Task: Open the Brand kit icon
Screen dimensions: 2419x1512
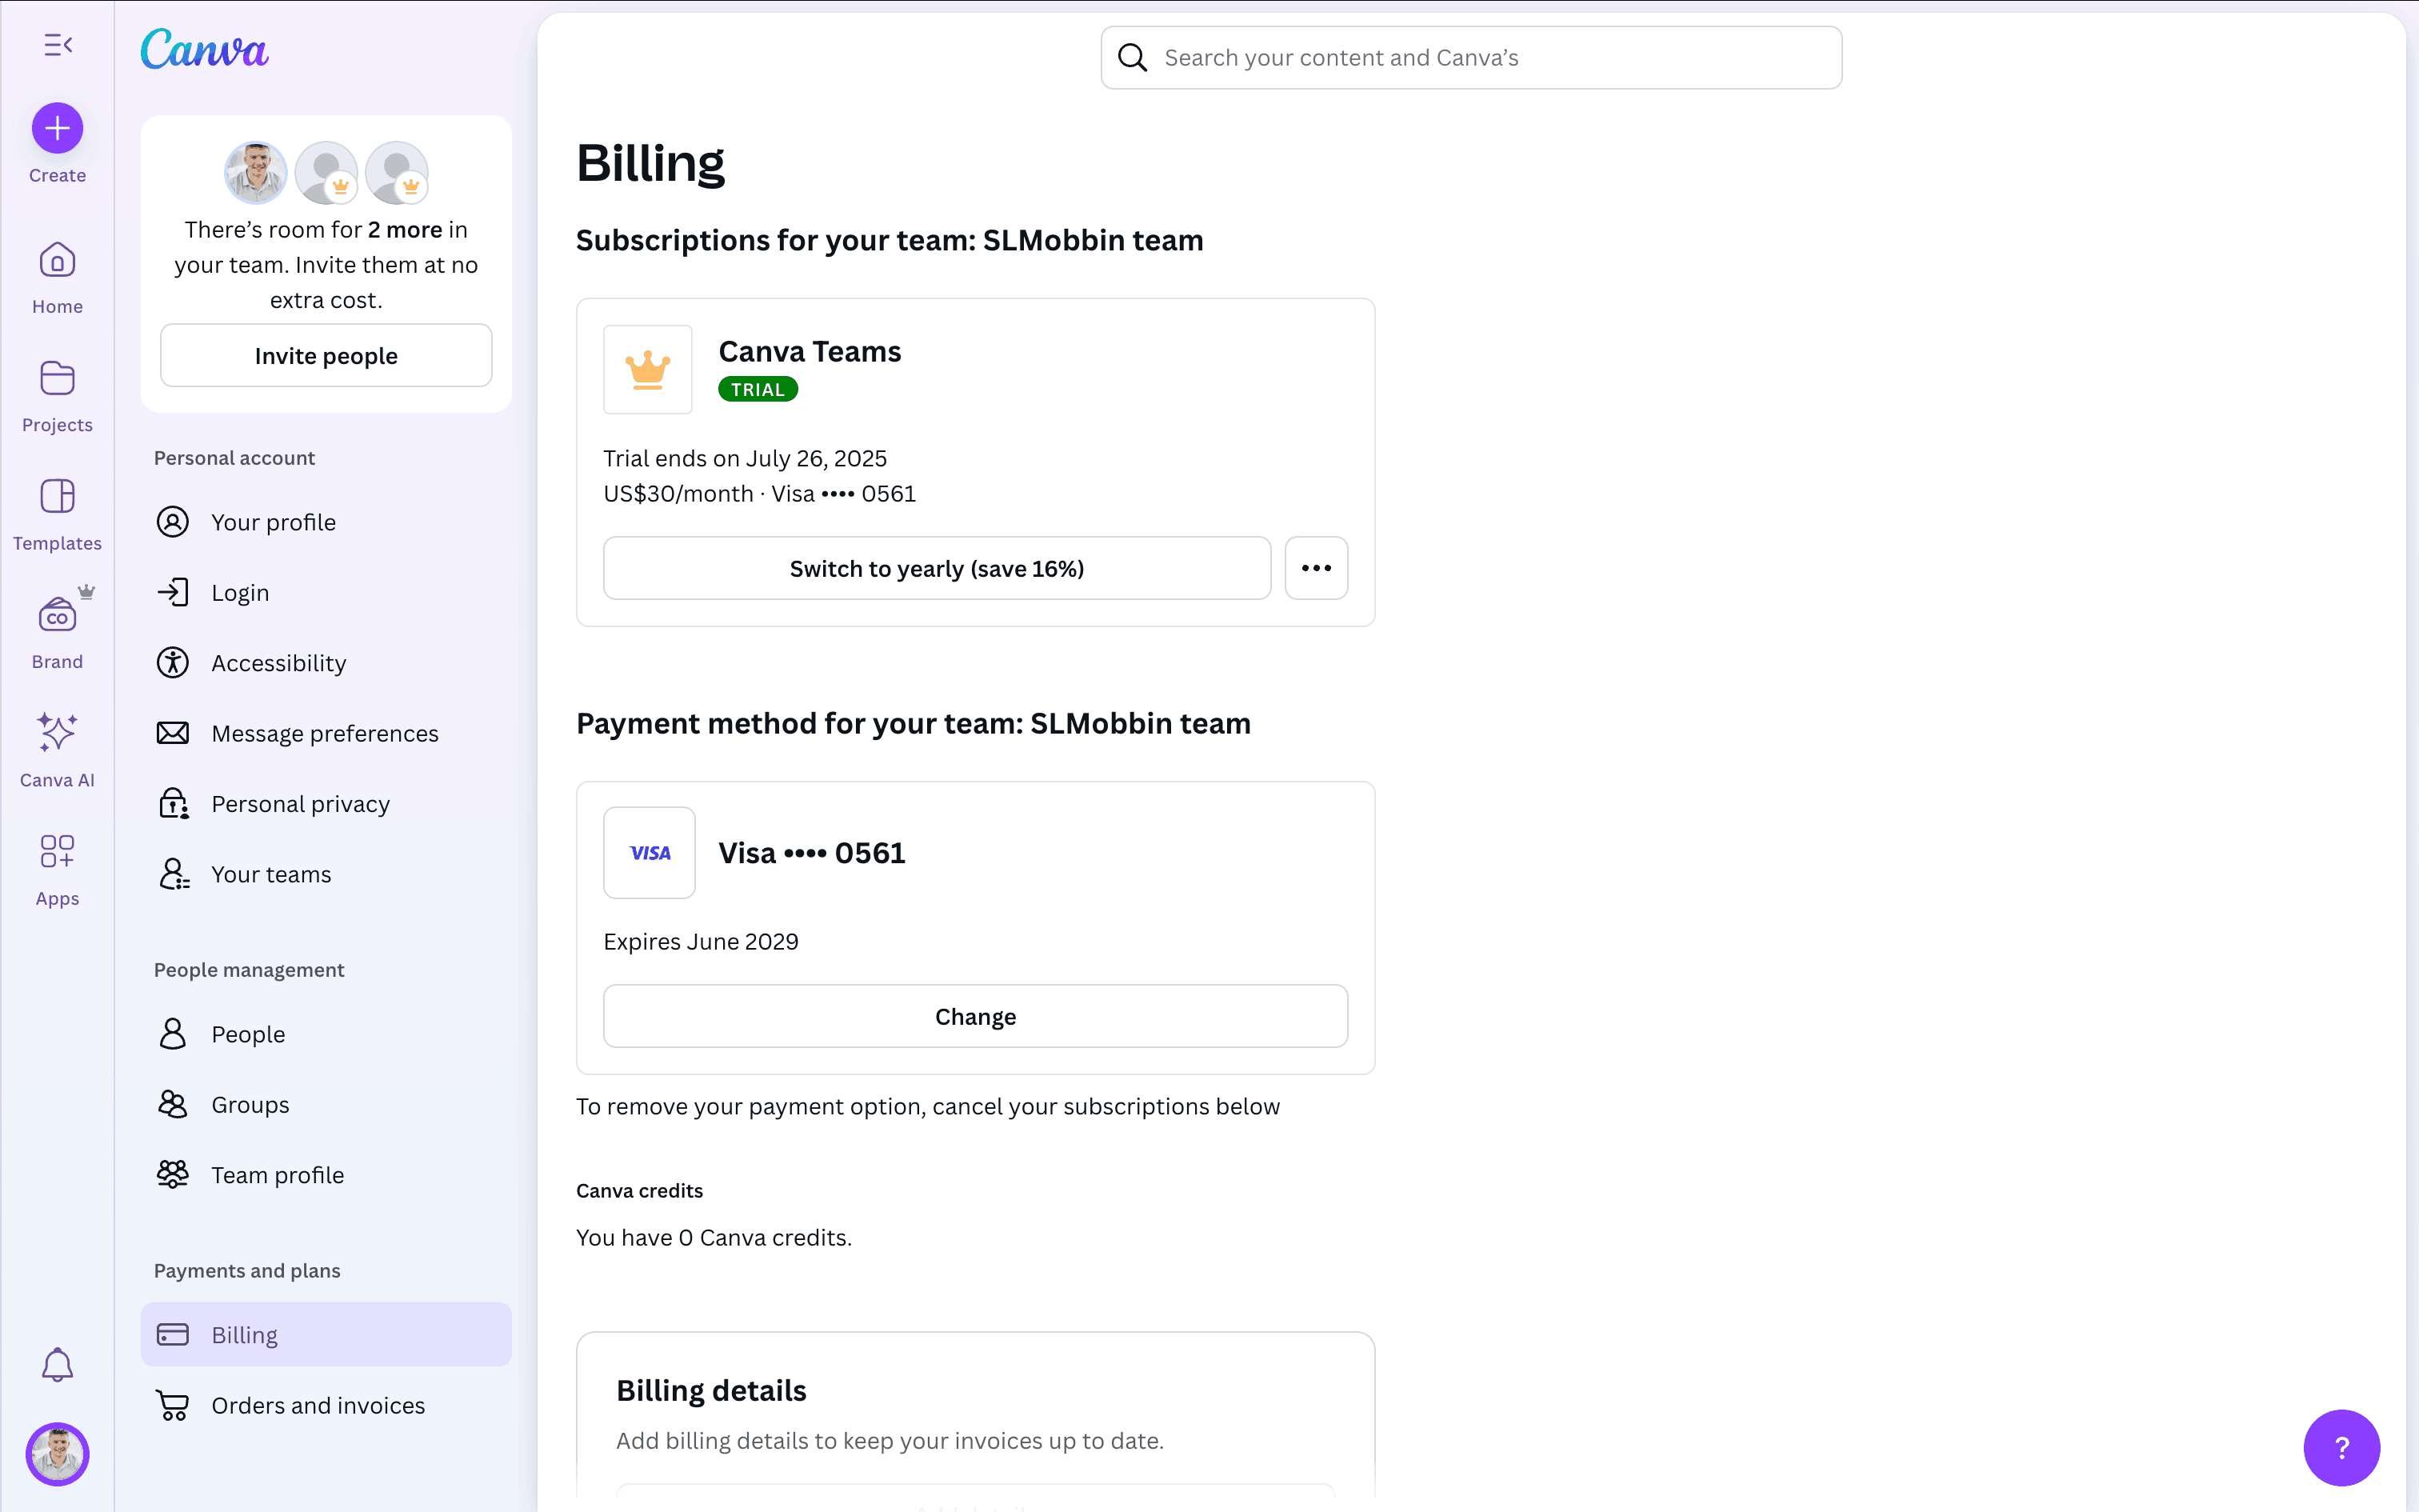Action: pyautogui.click(x=57, y=616)
